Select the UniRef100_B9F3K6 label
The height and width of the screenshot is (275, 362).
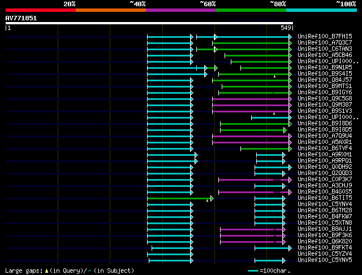point(325,235)
